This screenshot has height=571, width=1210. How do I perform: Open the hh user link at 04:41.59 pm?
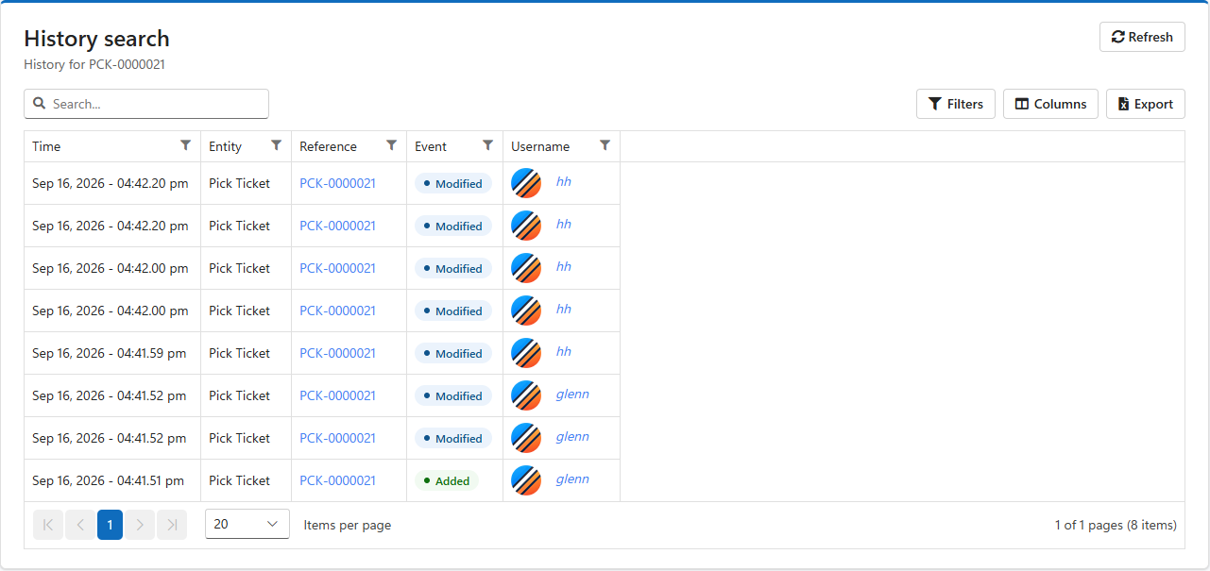pos(564,351)
